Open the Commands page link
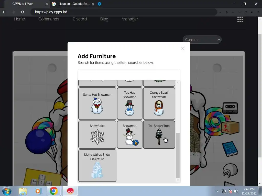The width and height of the screenshot is (262, 196). pyautogui.click(x=49, y=19)
